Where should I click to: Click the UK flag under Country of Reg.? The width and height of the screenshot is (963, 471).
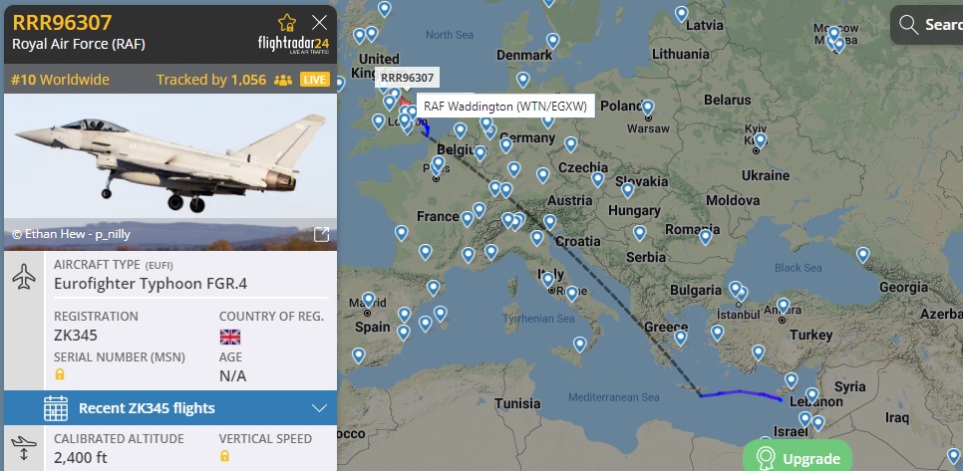230,337
